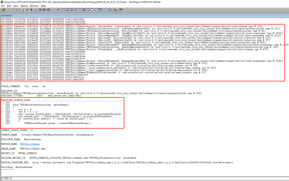289x181 pixels.
Task: Click the Restart debugging toolbar icon
Action: click(27, 10)
